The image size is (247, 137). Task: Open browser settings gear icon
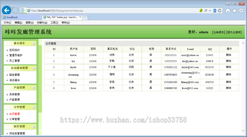[x=241, y=10]
